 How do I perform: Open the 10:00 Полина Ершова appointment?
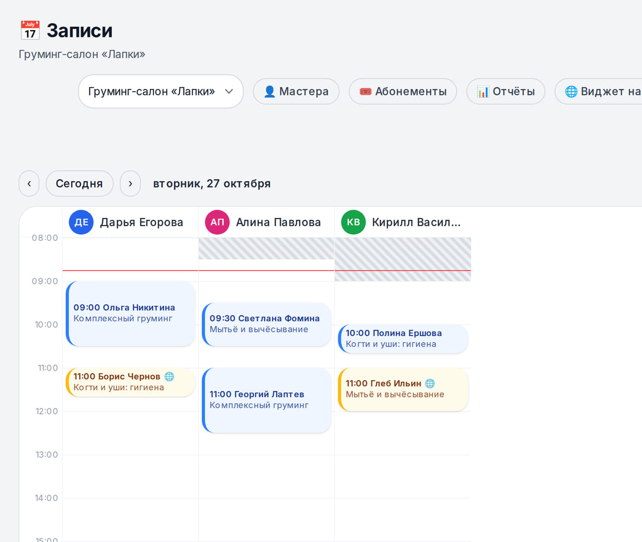[x=403, y=339]
